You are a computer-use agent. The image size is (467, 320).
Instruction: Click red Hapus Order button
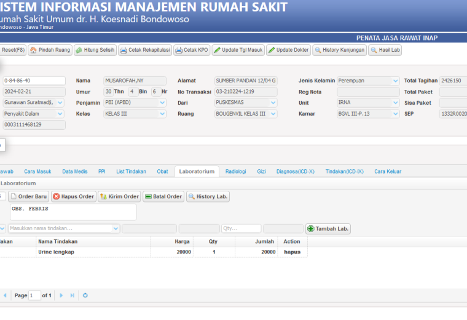point(74,196)
